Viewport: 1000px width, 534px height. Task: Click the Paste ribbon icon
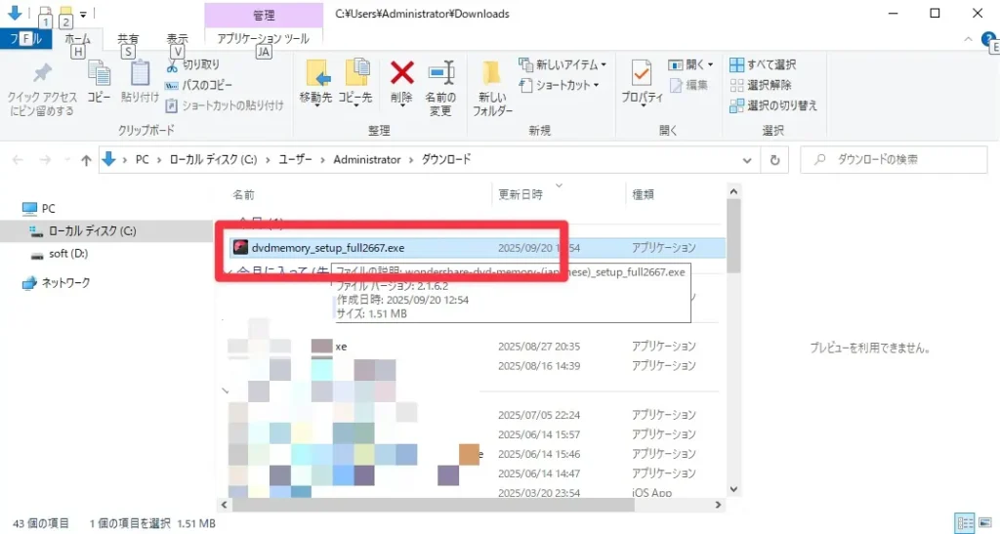point(140,83)
